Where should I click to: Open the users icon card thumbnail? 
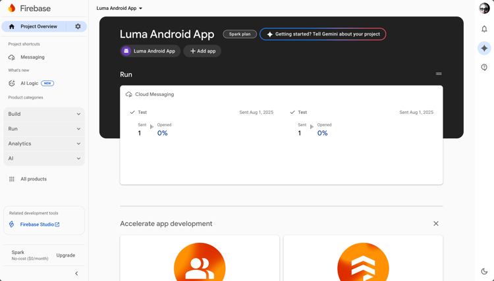click(200, 262)
